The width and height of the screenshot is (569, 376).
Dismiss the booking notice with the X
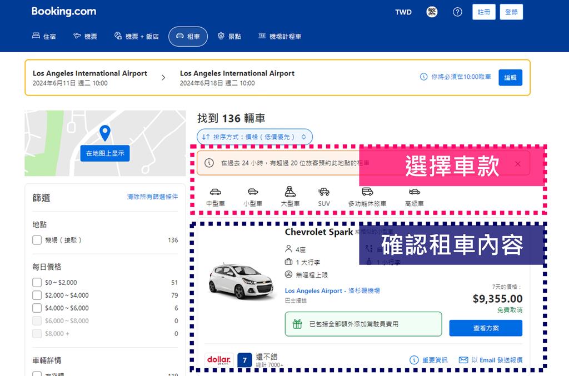[518, 164]
